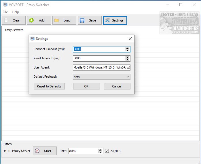Image resolution: width=201 pixels, height=164 pixels.
Task: Open the File menu
Action: pyautogui.click(x=5, y=12)
